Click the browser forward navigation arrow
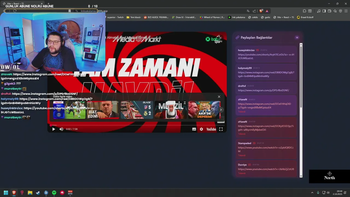This screenshot has height=197, width=350. click(x=9, y=11)
